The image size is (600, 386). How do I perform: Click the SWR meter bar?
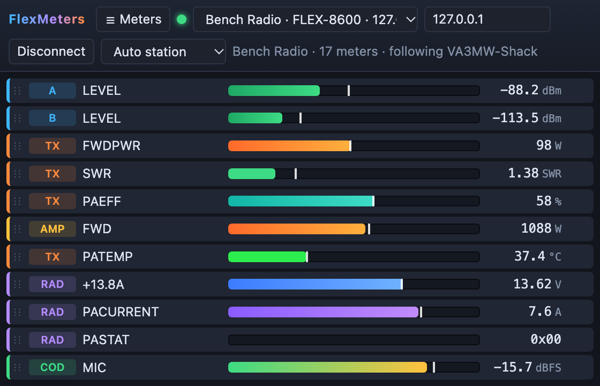click(354, 174)
